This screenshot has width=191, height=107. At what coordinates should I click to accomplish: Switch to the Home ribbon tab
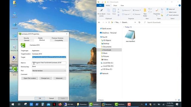click(108, 5)
